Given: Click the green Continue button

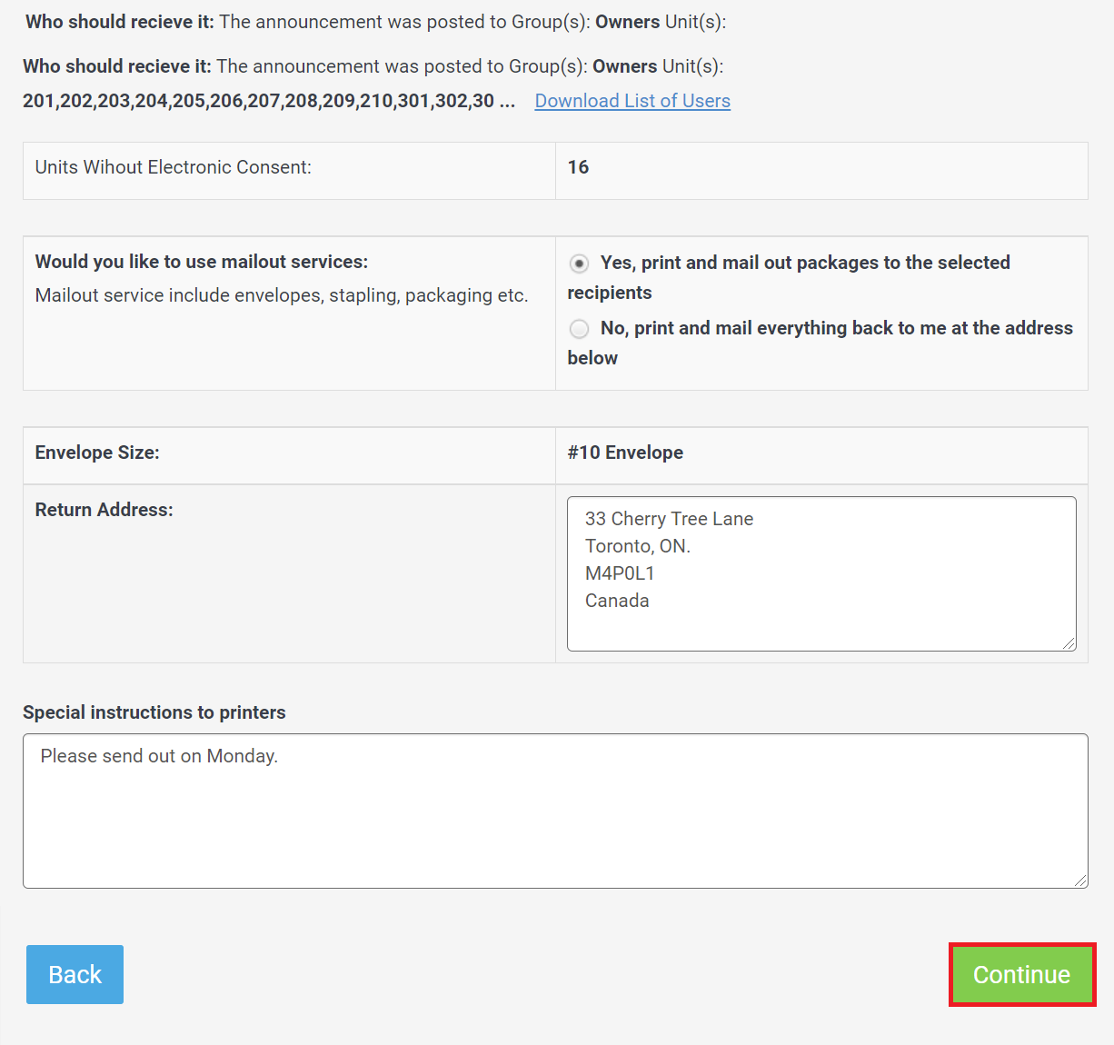Looking at the screenshot, I should (x=1022, y=974).
